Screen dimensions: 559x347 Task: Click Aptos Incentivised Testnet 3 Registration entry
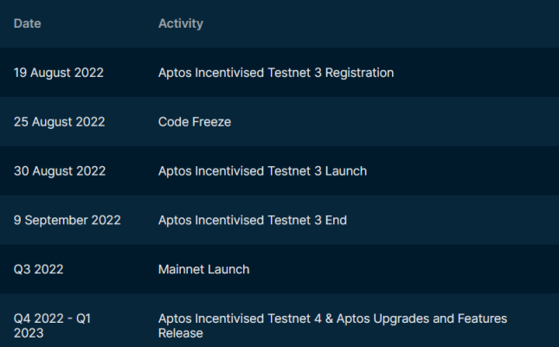(275, 73)
